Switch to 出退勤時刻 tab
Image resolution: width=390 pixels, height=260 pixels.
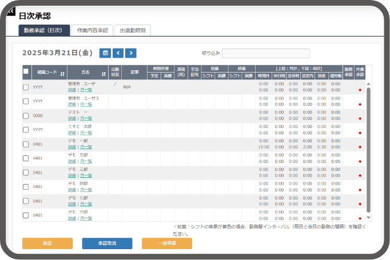click(133, 30)
